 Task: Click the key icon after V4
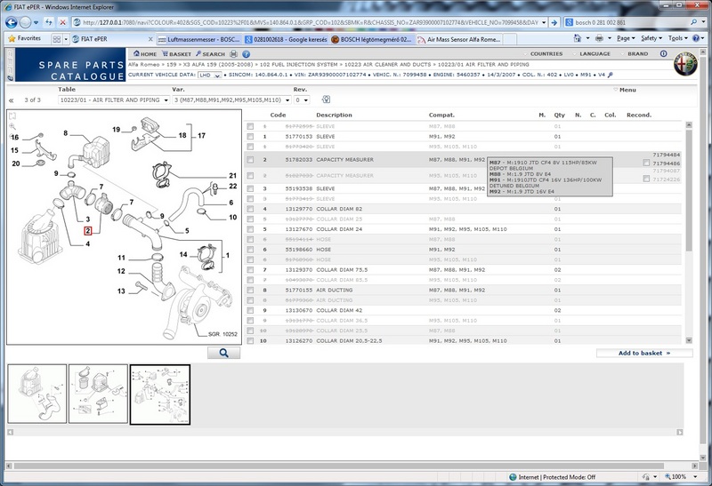click(x=611, y=75)
